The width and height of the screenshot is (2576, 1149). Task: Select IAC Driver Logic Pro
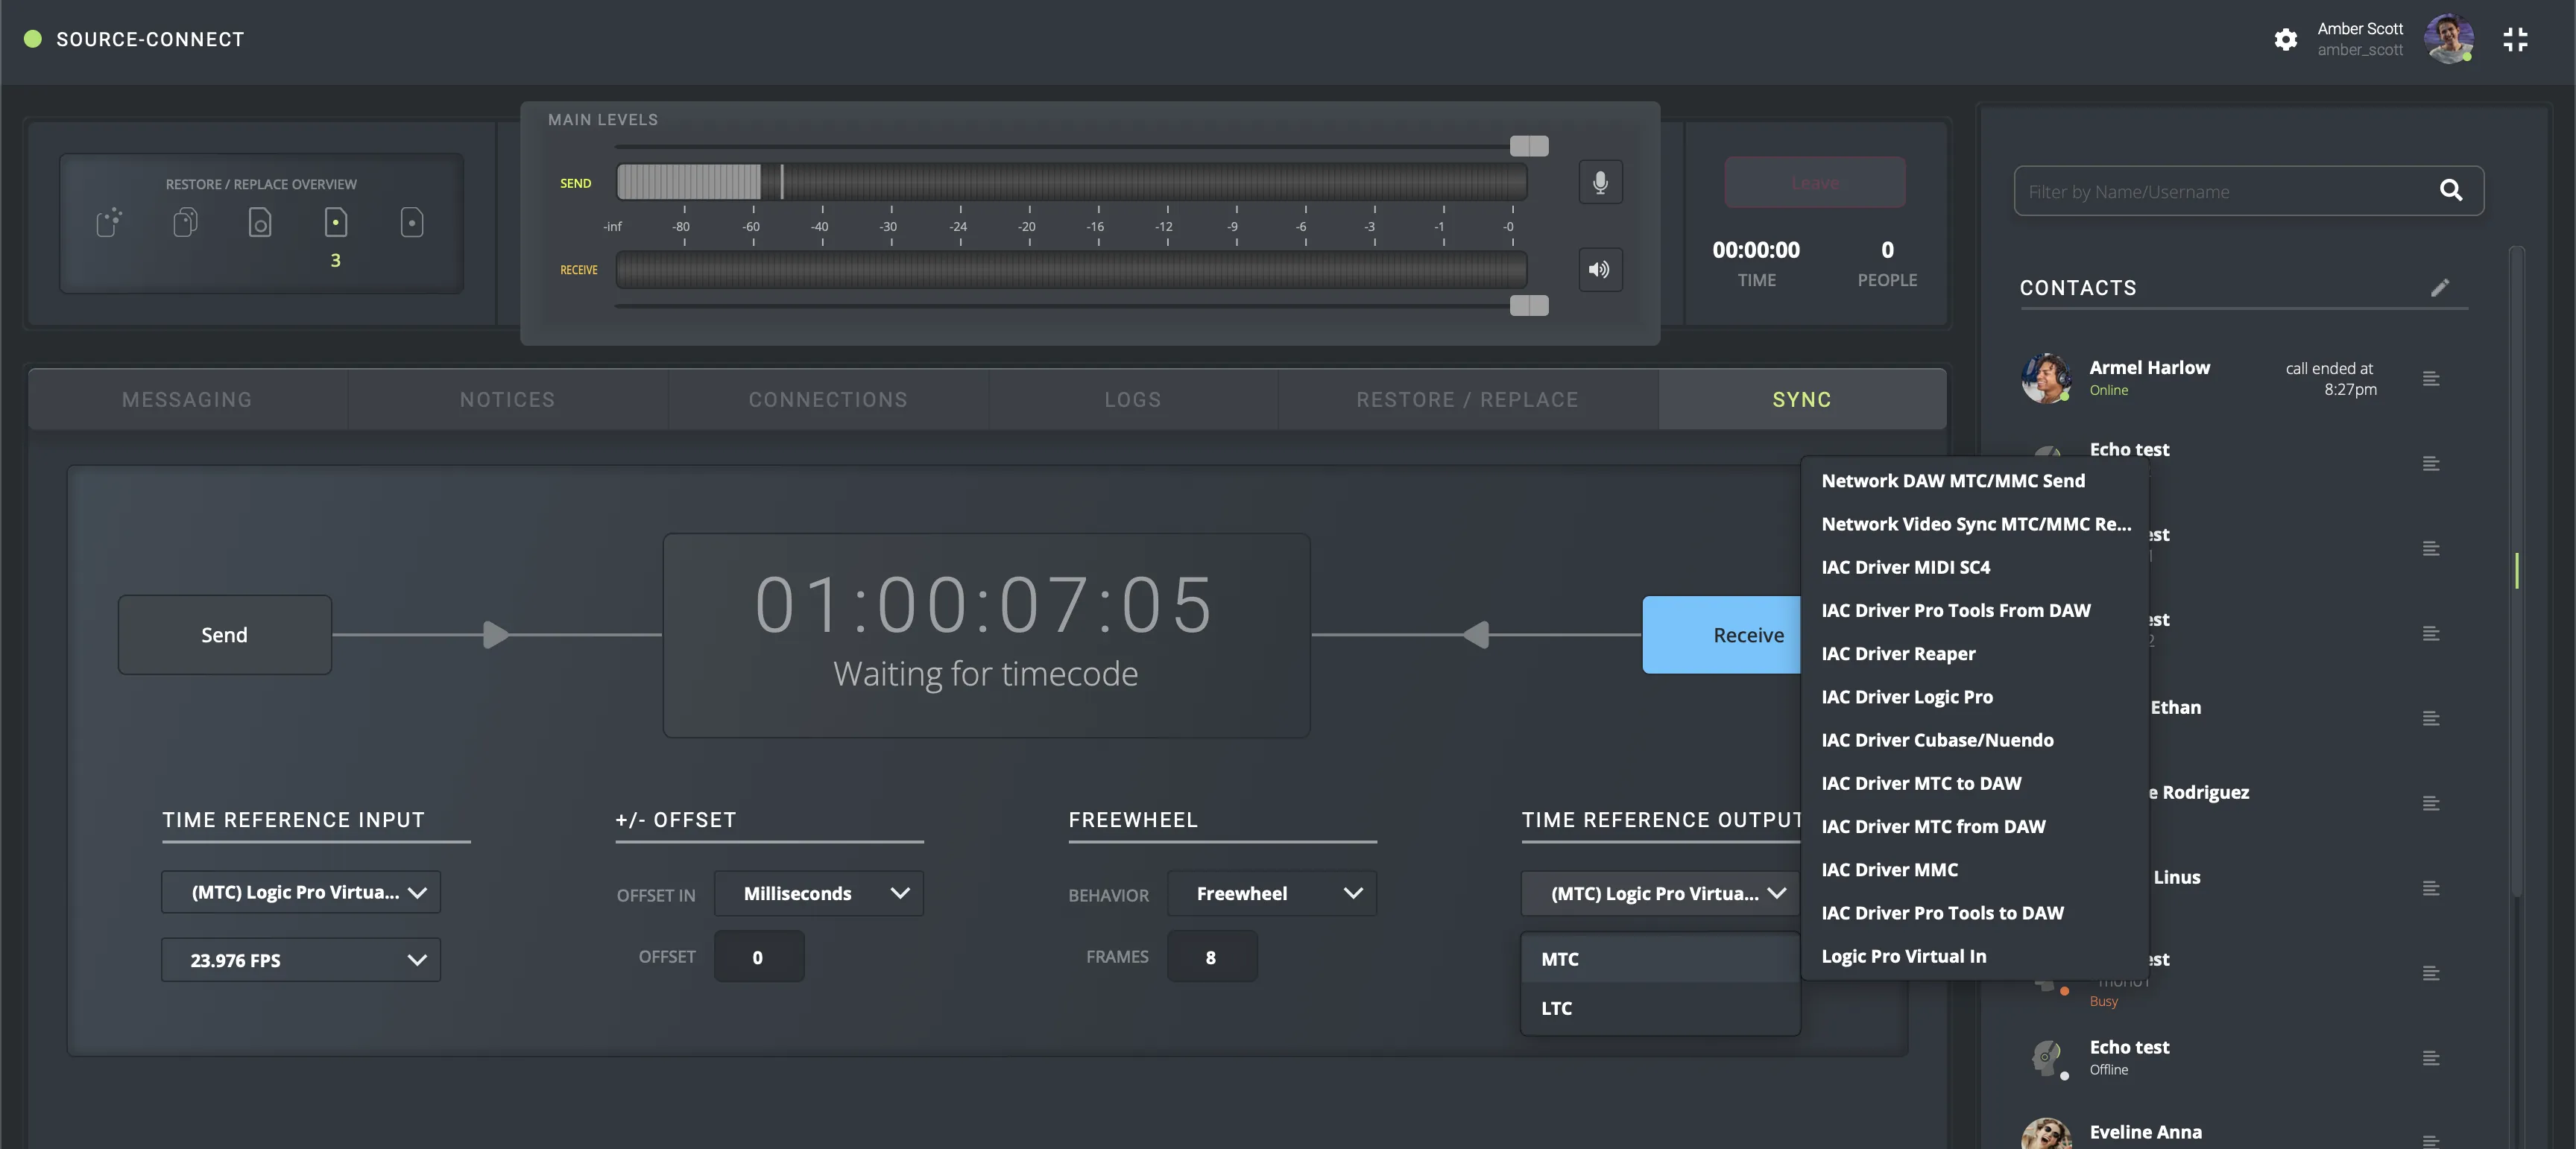(x=1975, y=697)
